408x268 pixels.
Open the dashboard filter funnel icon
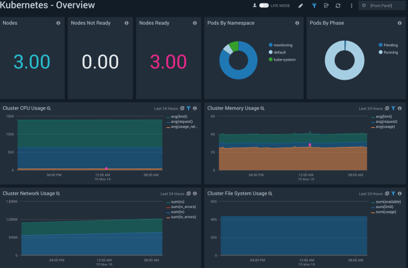point(313,5)
